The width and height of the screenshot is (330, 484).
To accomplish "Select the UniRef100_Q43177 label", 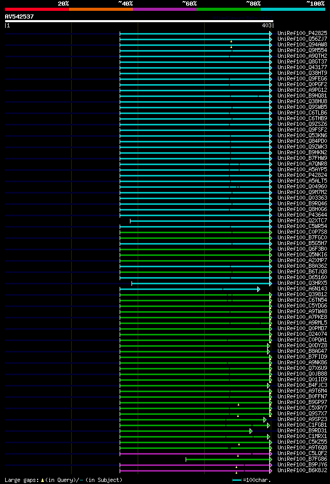I will point(302,67).
